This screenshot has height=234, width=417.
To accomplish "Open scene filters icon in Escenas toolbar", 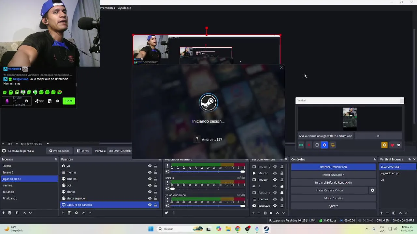I will pyautogui.click(x=17, y=213).
